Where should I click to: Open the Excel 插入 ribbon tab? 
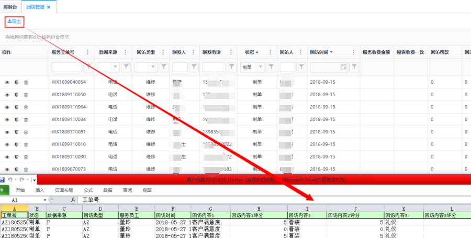40,190
